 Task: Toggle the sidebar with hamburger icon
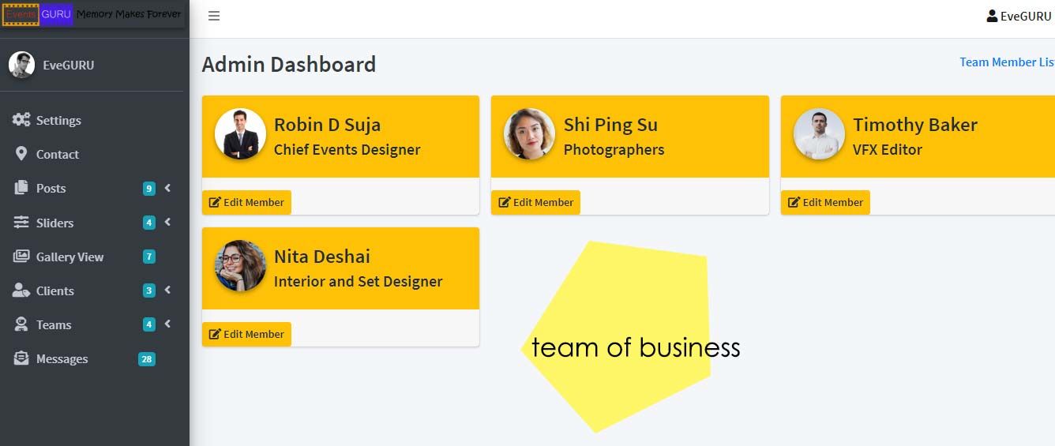click(214, 16)
